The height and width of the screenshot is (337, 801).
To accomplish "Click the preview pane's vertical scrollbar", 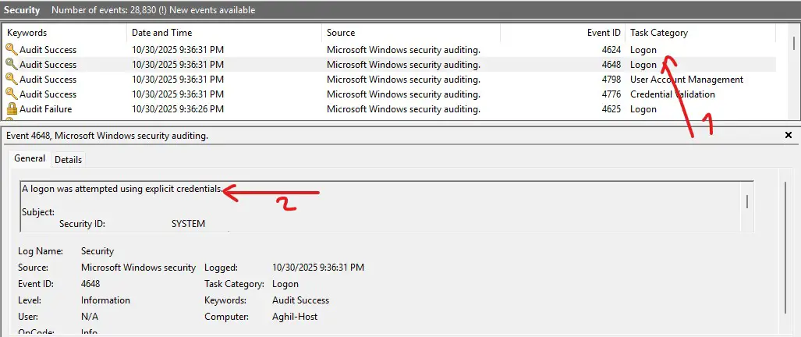I will [x=785, y=234].
